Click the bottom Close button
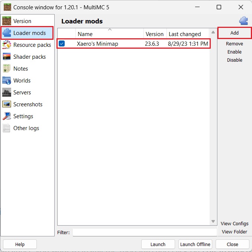The image size is (252, 252). (232, 244)
